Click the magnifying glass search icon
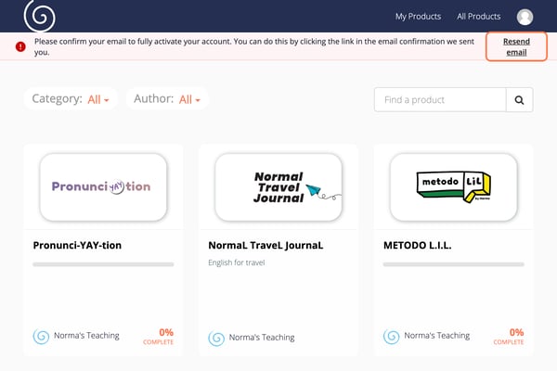 click(519, 100)
